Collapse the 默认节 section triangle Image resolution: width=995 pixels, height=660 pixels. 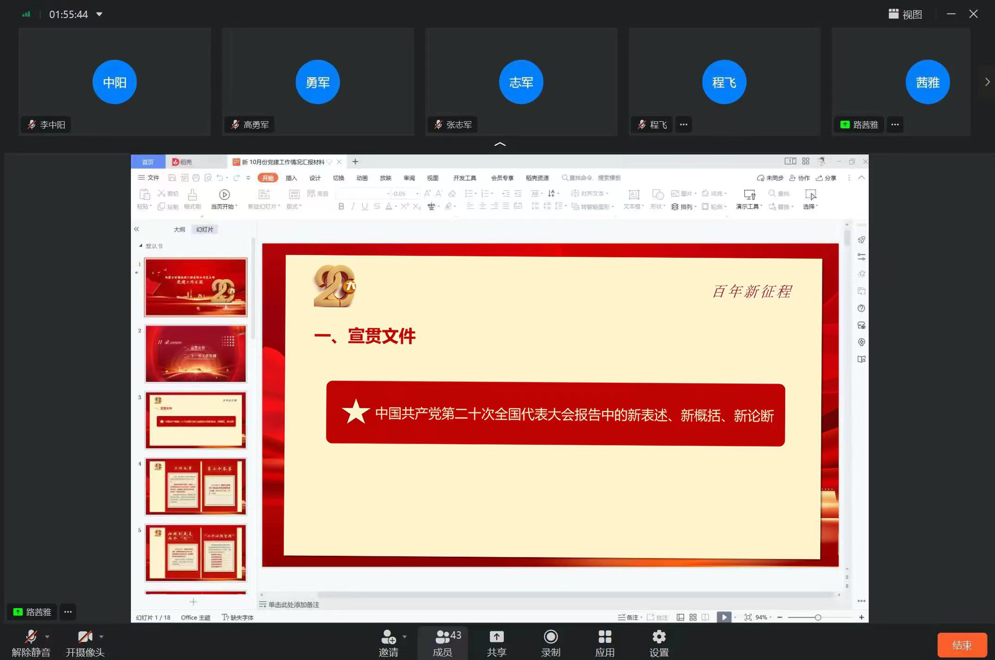141,246
